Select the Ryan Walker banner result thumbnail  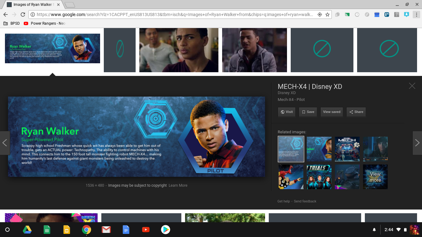[53, 48]
